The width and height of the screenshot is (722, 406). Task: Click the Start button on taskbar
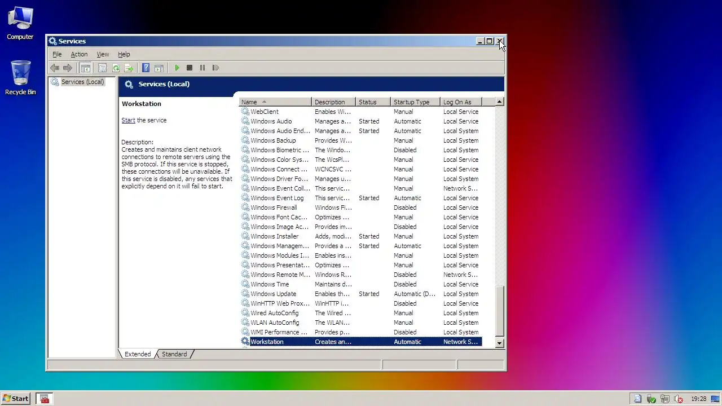point(15,398)
